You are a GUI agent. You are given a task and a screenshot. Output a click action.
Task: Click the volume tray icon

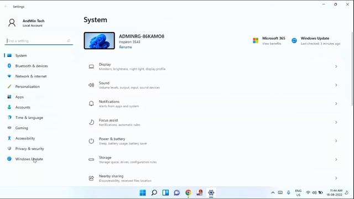(x=314, y=192)
